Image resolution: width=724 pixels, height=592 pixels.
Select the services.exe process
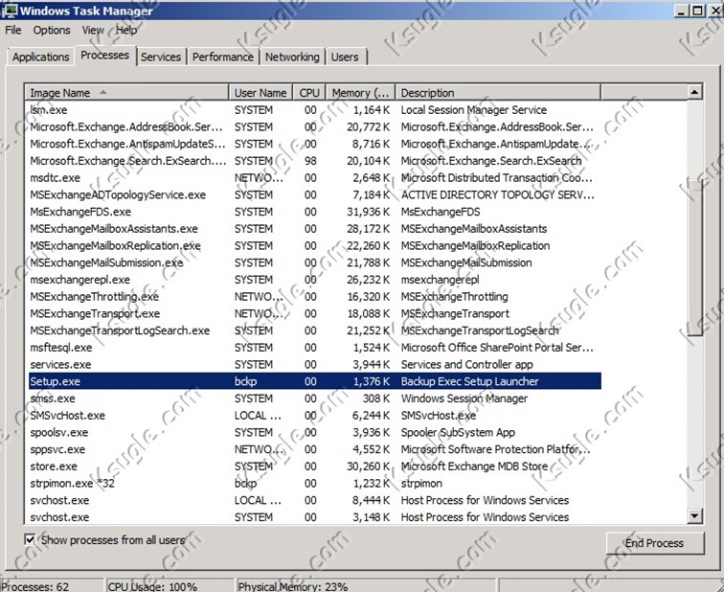pyautogui.click(x=314, y=364)
